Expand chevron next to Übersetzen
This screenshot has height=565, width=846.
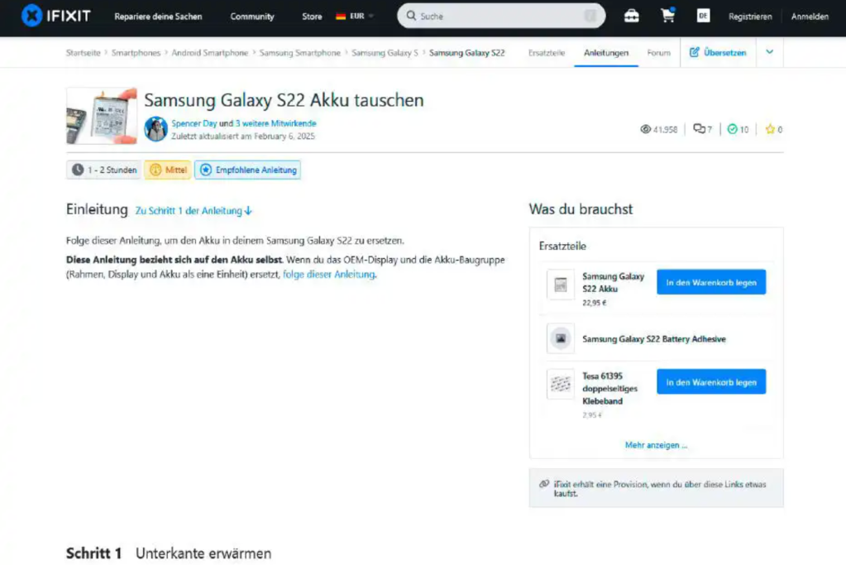[x=769, y=52]
